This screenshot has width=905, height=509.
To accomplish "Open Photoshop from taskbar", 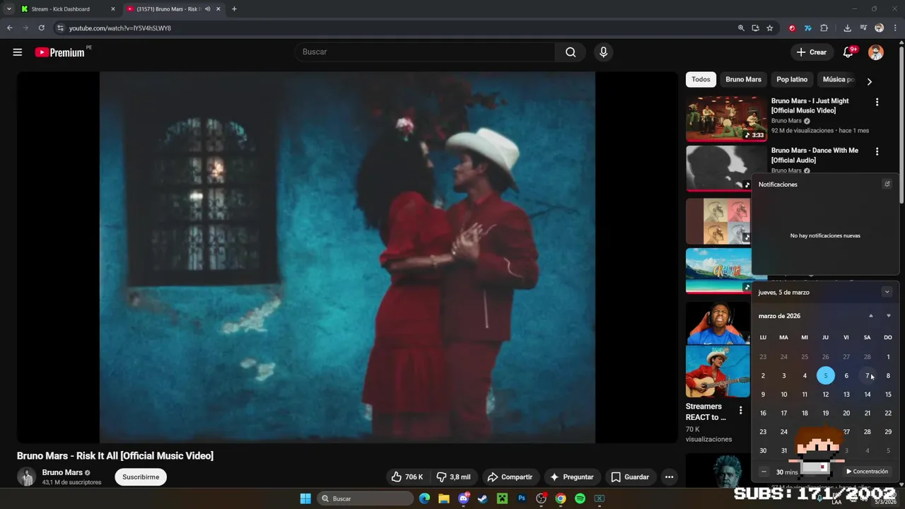I will (x=522, y=498).
